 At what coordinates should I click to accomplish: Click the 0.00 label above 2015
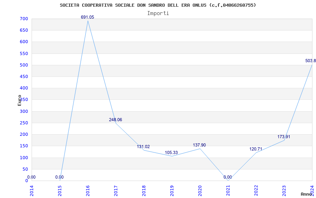pos(60,177)
